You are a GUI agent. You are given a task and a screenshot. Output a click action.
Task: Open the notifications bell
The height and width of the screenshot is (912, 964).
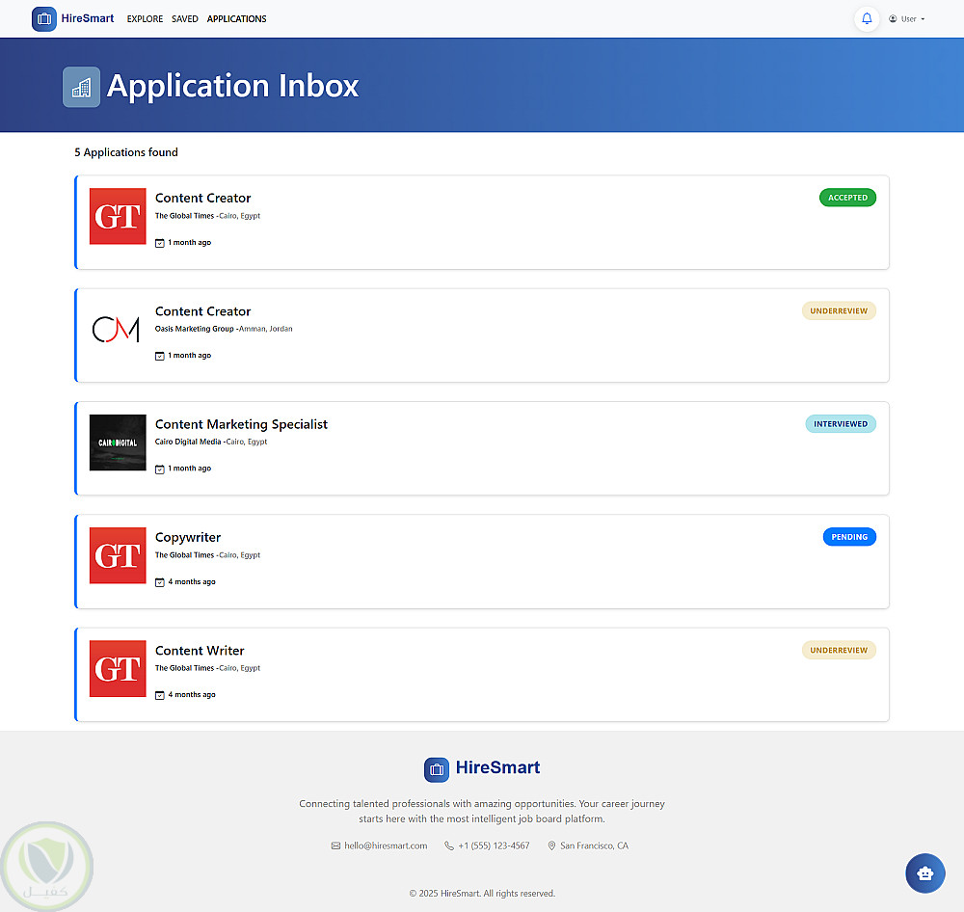tap(867, 19)
